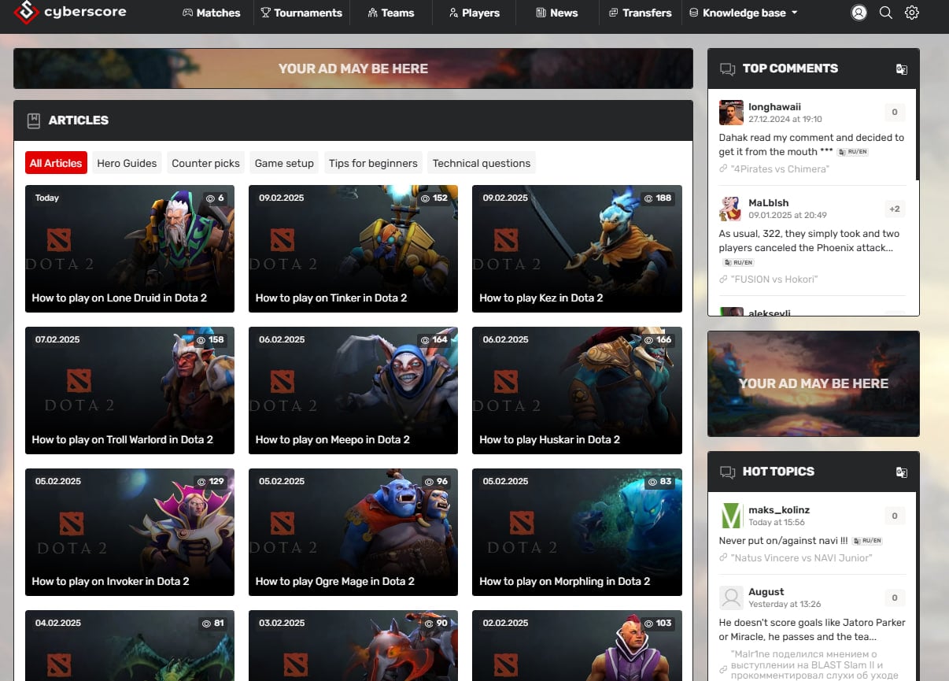This screenshot has width=949, height=681.
Task: Click translate icon in Top Comments header
Action: tap(902, 69)
